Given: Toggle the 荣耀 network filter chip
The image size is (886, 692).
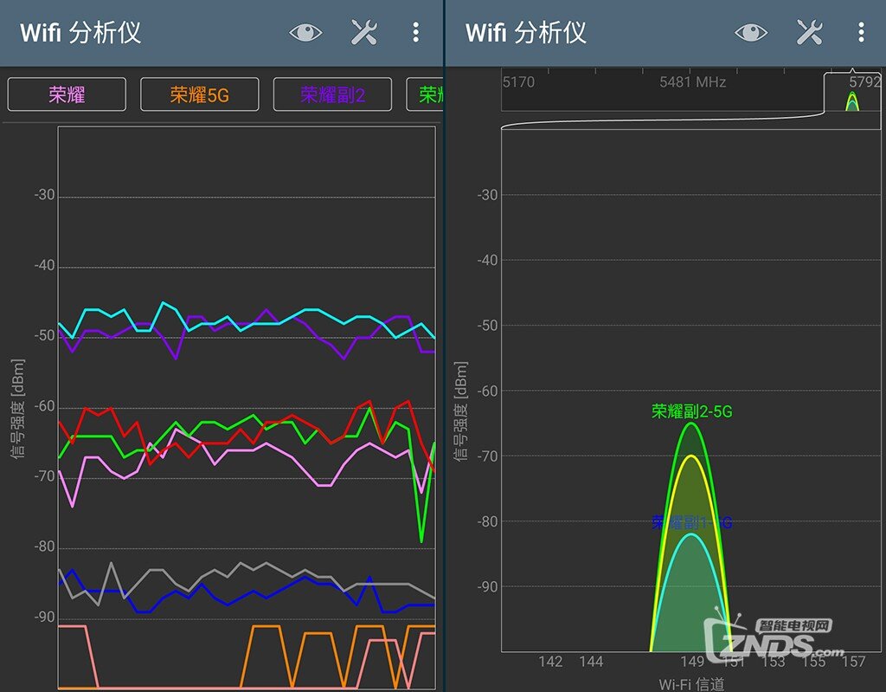Looking at the screenshot, I should 67,94.
